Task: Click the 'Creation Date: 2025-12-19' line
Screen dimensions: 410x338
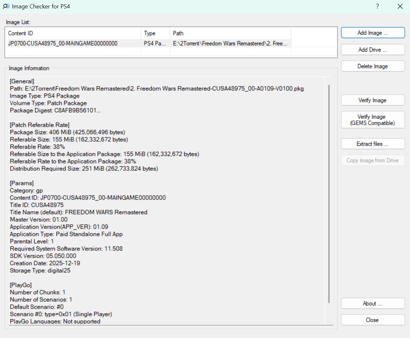Action: [x=45, y=263]
